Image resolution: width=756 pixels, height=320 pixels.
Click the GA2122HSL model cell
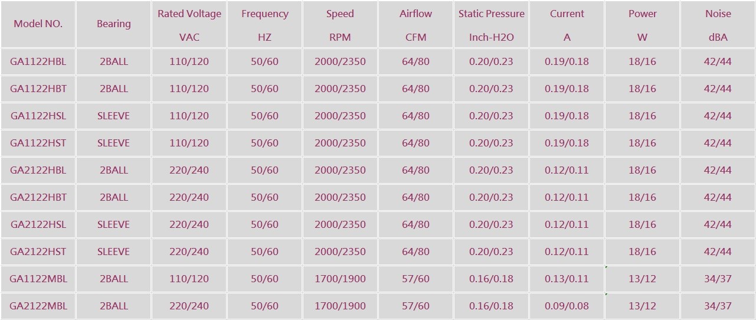point(38,224)
